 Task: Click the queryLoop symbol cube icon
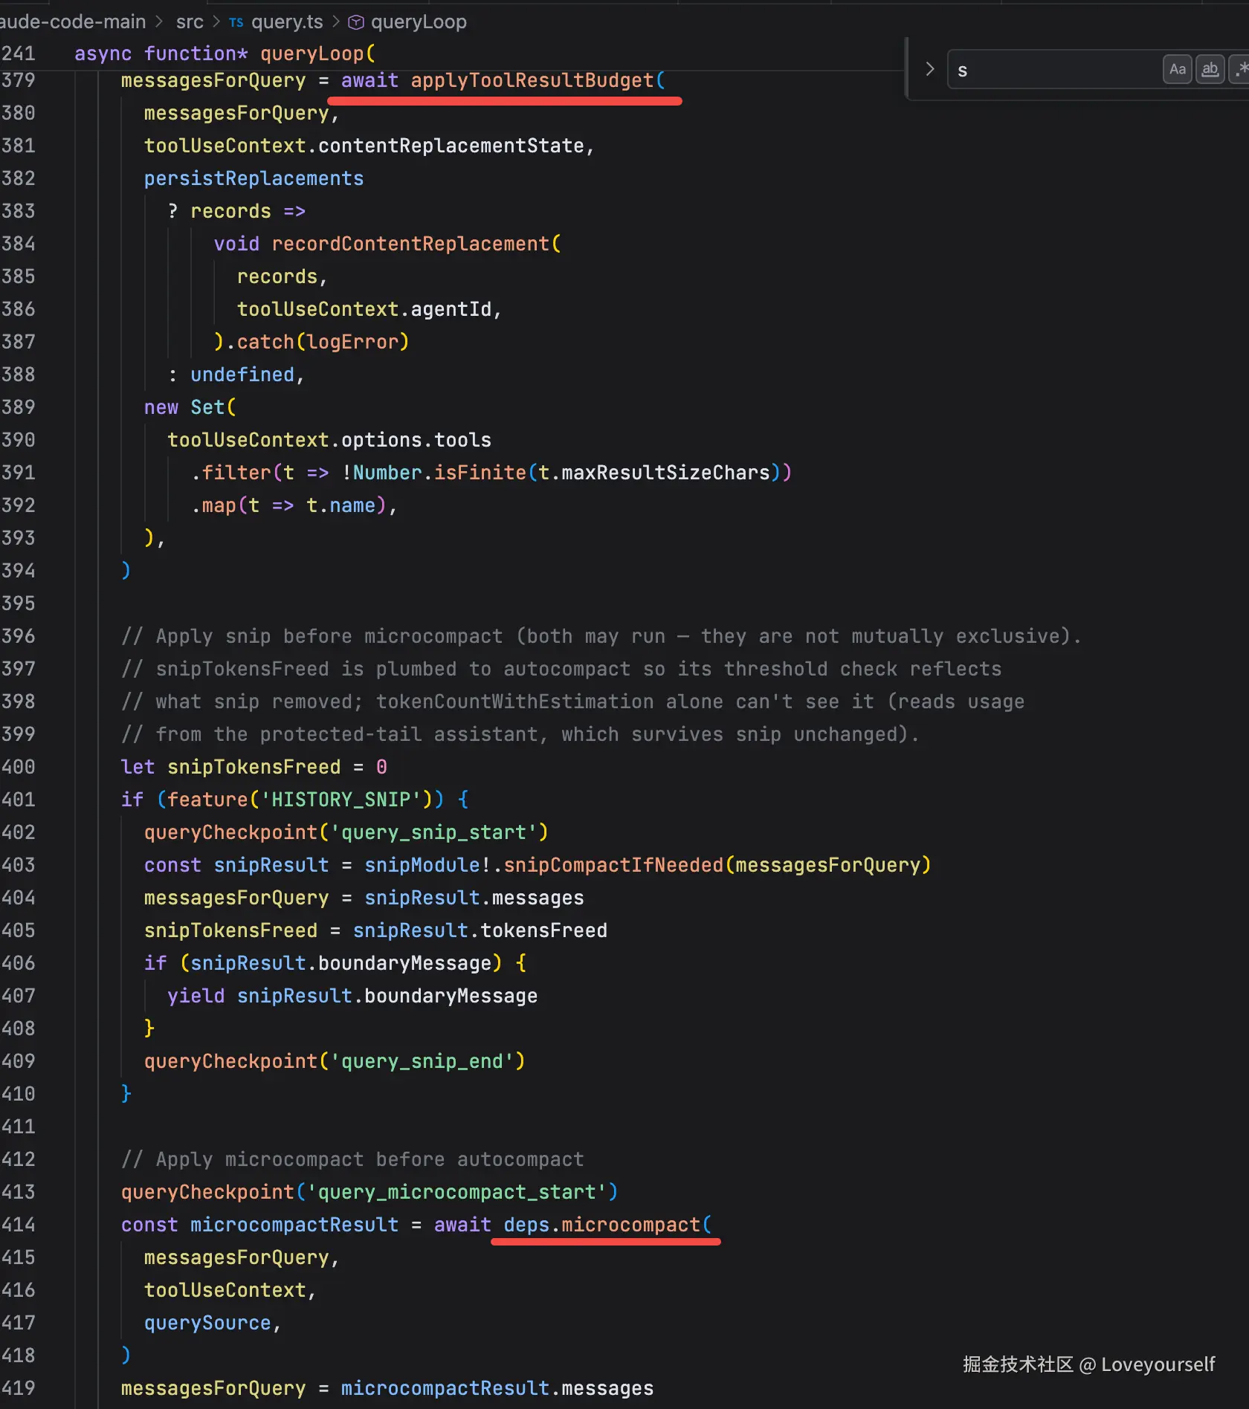click(x=356, y=22)
